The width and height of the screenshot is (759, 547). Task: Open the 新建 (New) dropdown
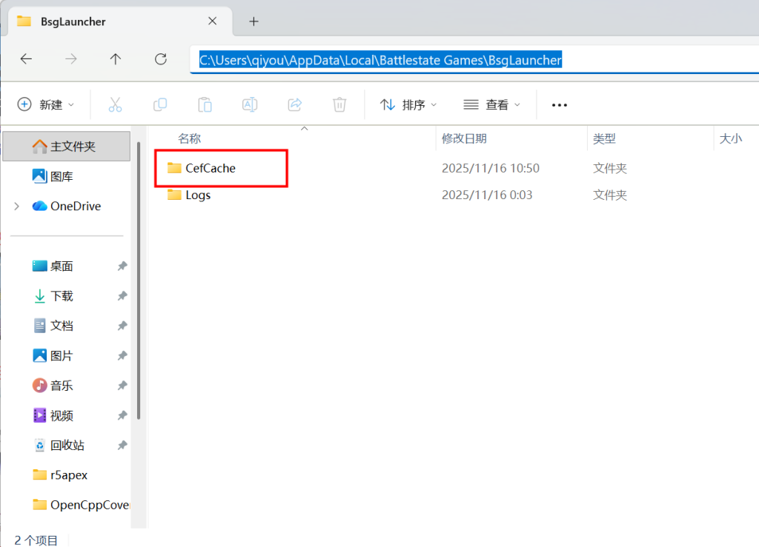coord(46,104)
